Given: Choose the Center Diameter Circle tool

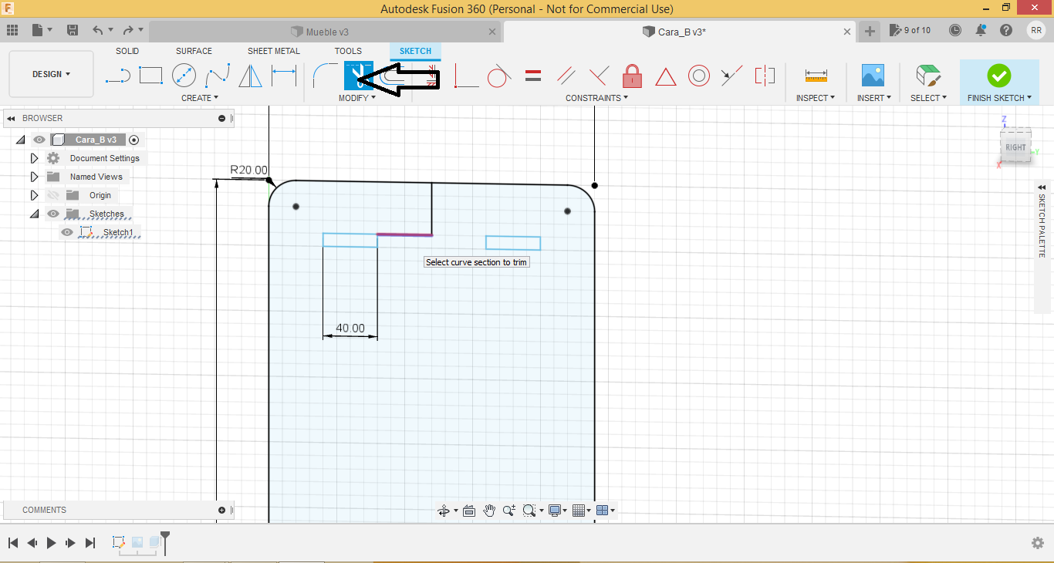Looking at the screenshot, I should (184, 76).
